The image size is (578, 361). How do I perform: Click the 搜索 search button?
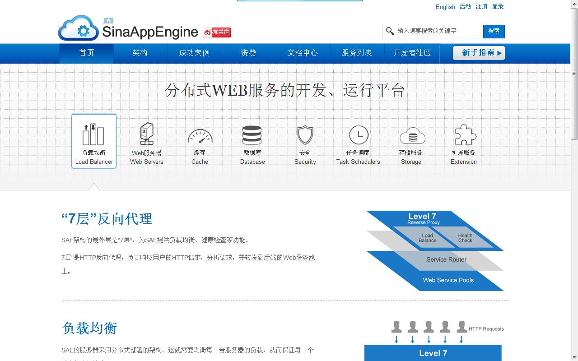494,31
